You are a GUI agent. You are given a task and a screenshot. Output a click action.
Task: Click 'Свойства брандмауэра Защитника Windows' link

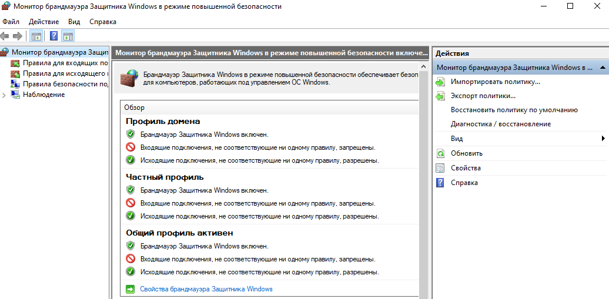(206, 289)
